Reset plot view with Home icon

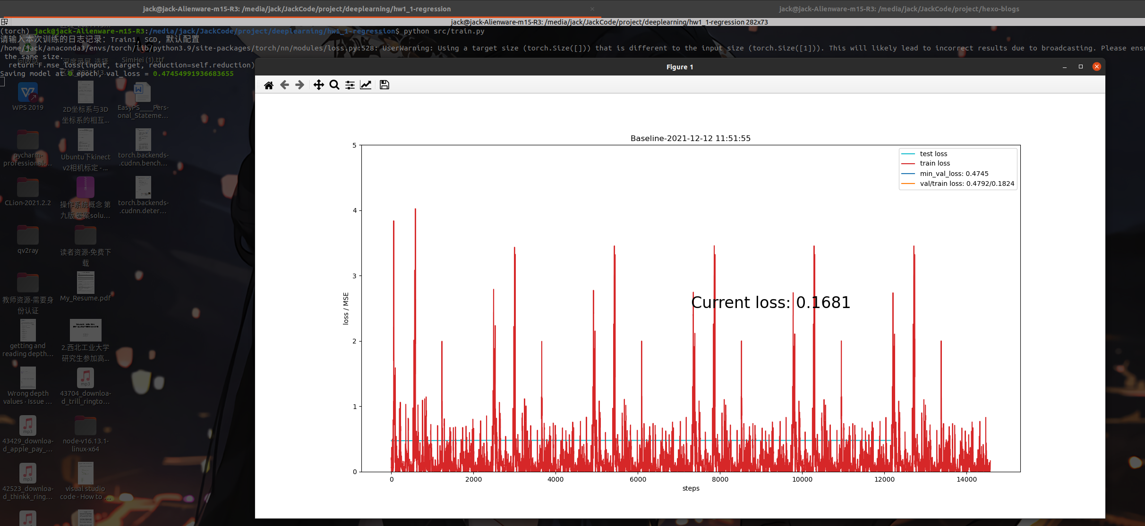[269, 85]
